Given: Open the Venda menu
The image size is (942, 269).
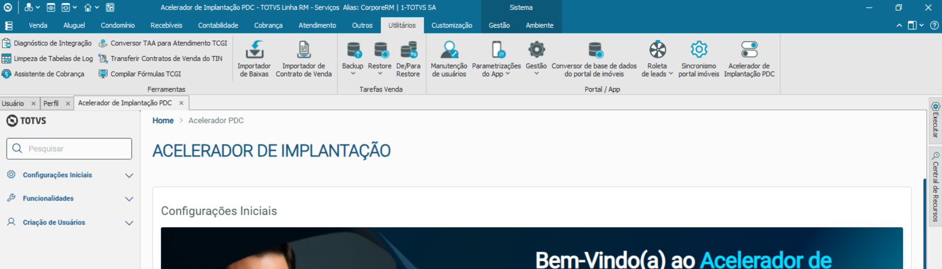Looking at the screenshot, I should click(x=38, y=25).
